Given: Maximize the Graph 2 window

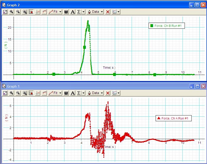Looking at the screenshot, I should (x=197, y=5).
